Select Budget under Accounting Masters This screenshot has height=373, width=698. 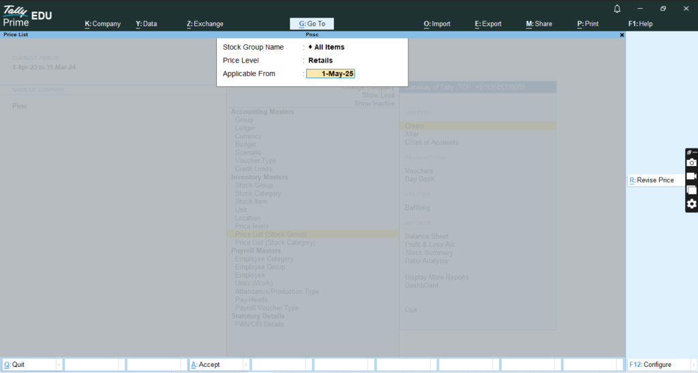tap(245, 144)
